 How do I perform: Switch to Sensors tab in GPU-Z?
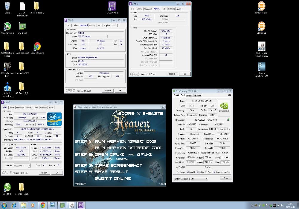[189, 96]
